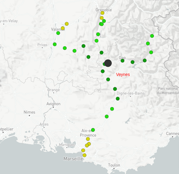Viewport: 179px width, 174px height.
Task: Select the Martigues town label
Action: pyautogui.click(x=67, y=145)
